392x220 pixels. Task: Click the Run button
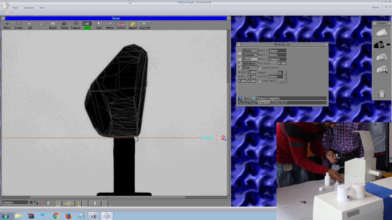tap(244, 98)
